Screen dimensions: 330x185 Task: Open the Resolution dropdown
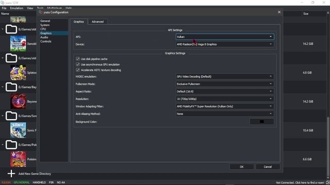coord(225,99)
